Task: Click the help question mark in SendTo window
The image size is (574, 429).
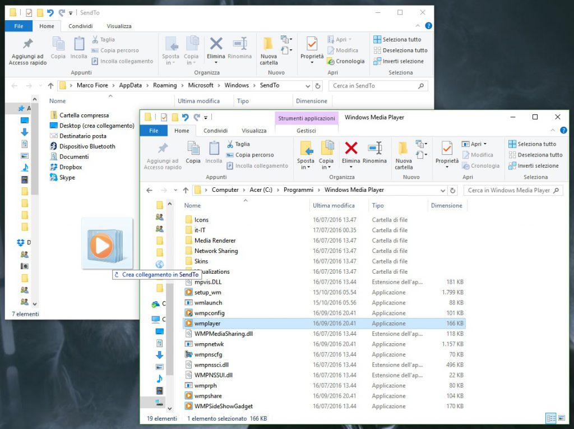Action: pyautogui.click(x=428, y=26)
